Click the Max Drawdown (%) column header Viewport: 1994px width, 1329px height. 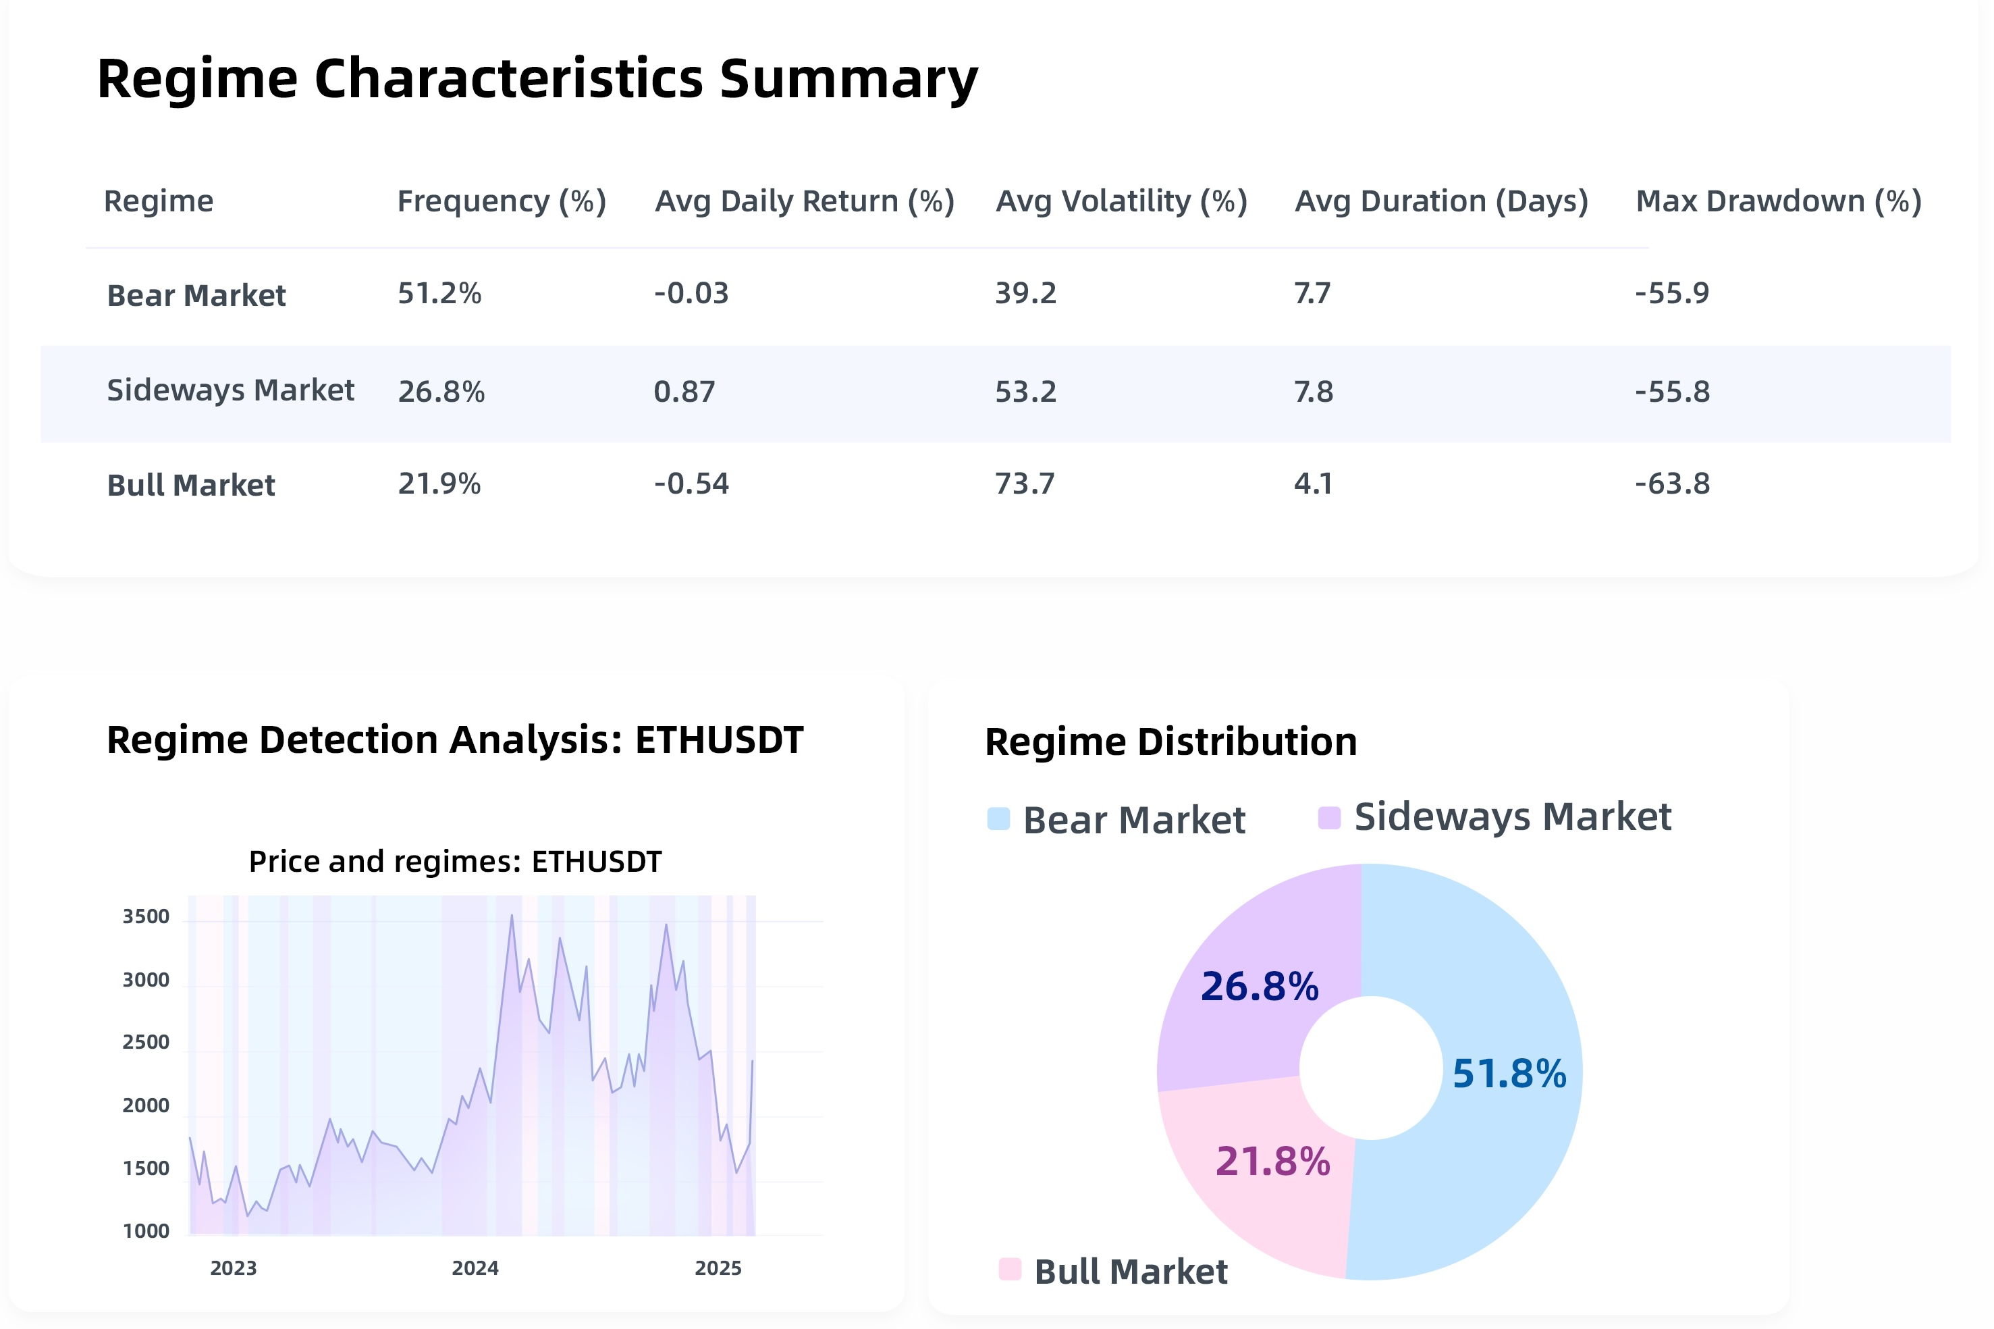[1778, 202]
